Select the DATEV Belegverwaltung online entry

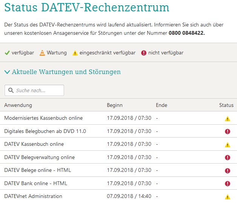pyautogui.click(x=40, y=158)
